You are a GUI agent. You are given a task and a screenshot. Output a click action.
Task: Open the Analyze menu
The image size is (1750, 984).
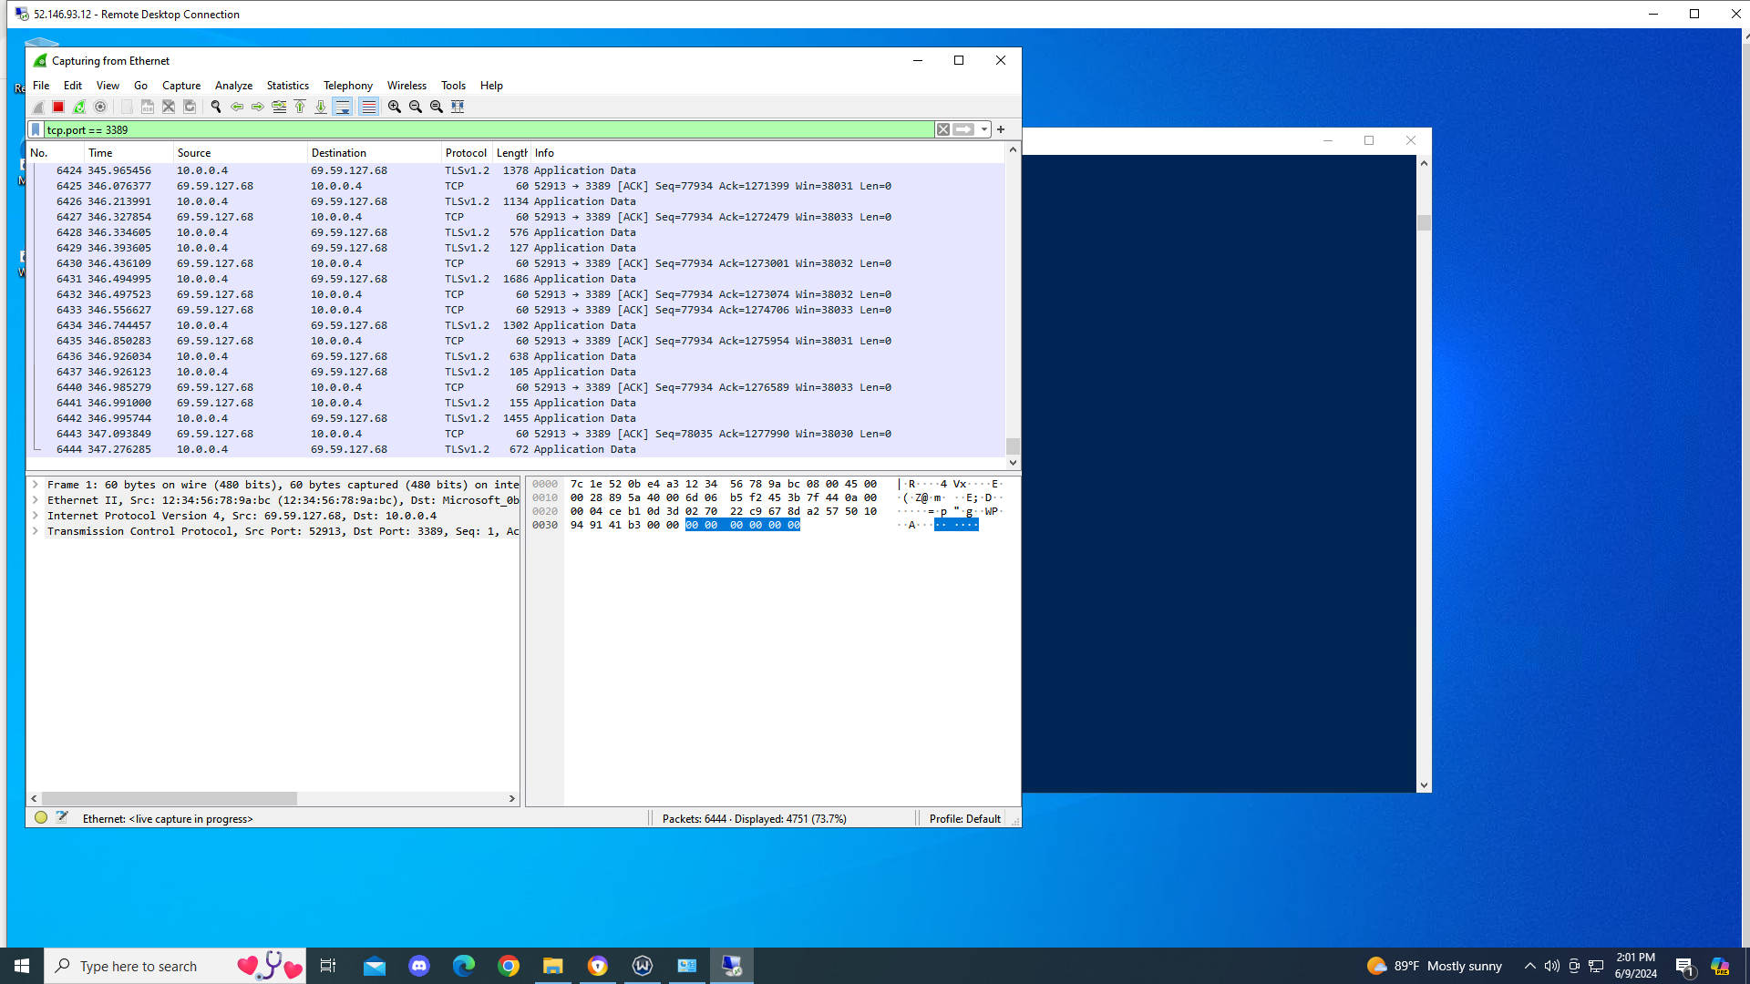tap(233, 86)
